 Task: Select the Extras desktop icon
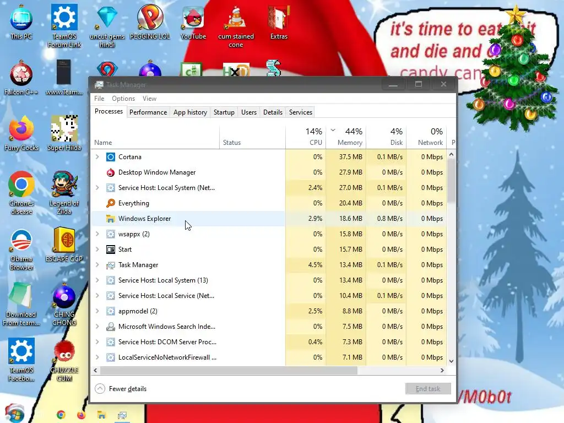(279, 22)
